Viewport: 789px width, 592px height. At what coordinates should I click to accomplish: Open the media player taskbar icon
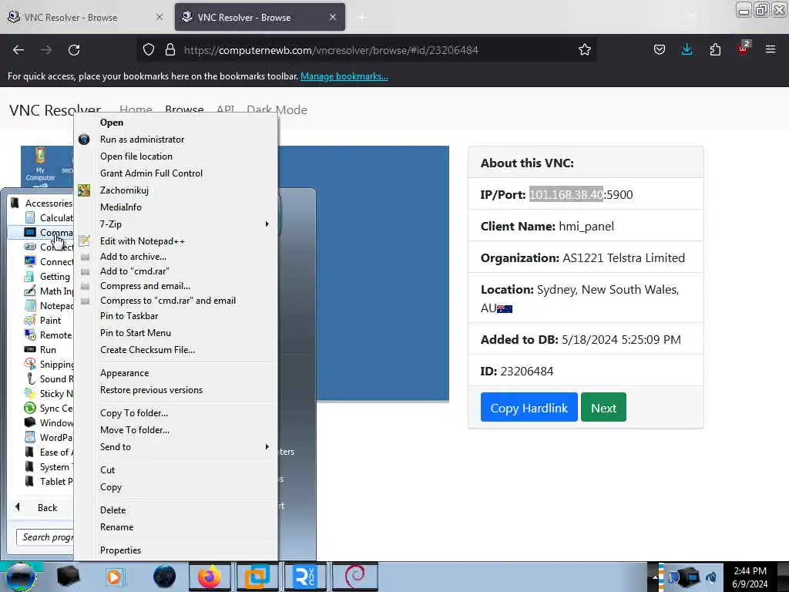(x=114, y=577)
